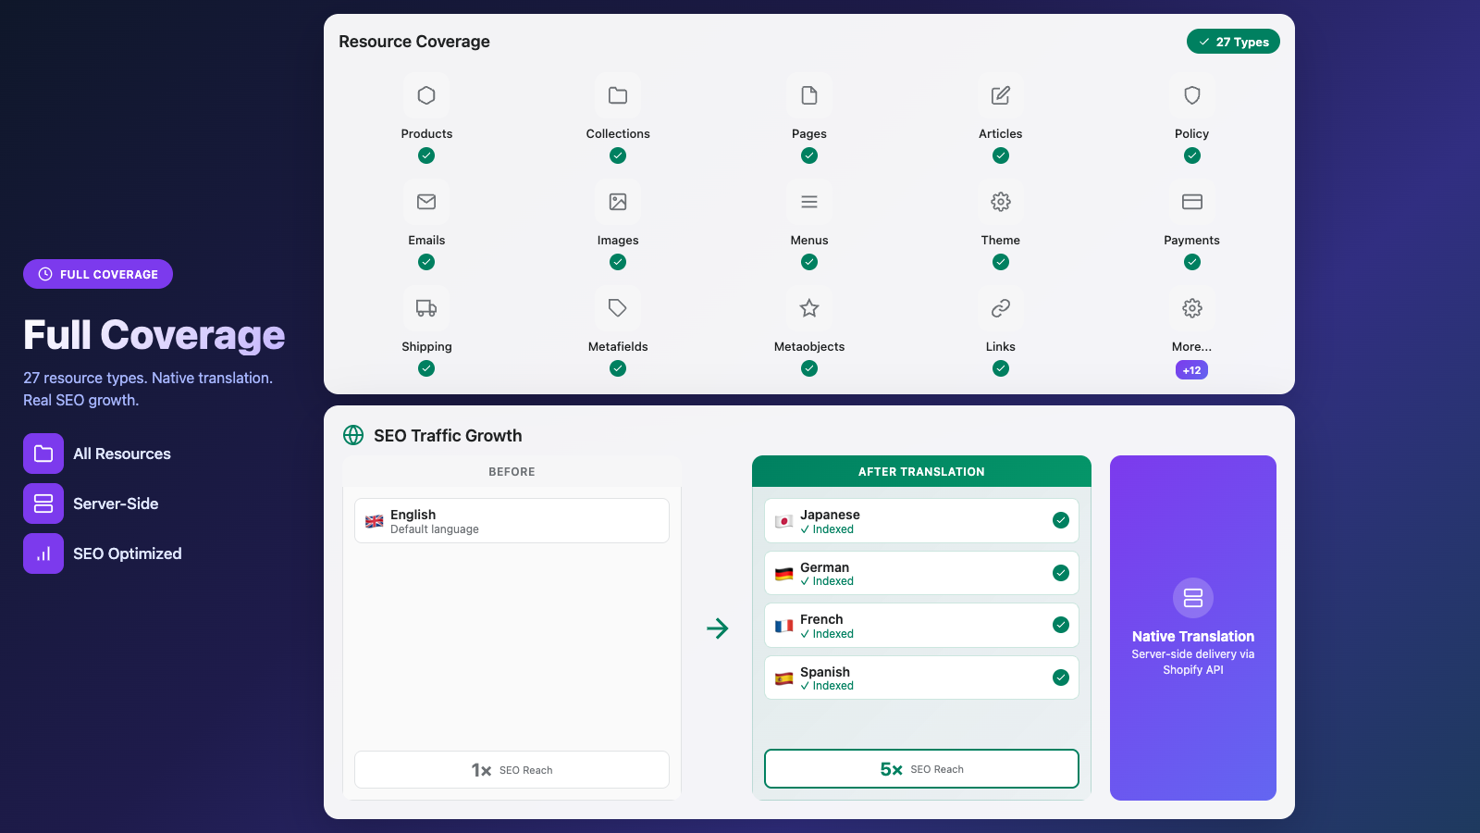Screen dimensions: 1480x833
Task: Select the SEO Optimized feature item
Action: [104, 553]
